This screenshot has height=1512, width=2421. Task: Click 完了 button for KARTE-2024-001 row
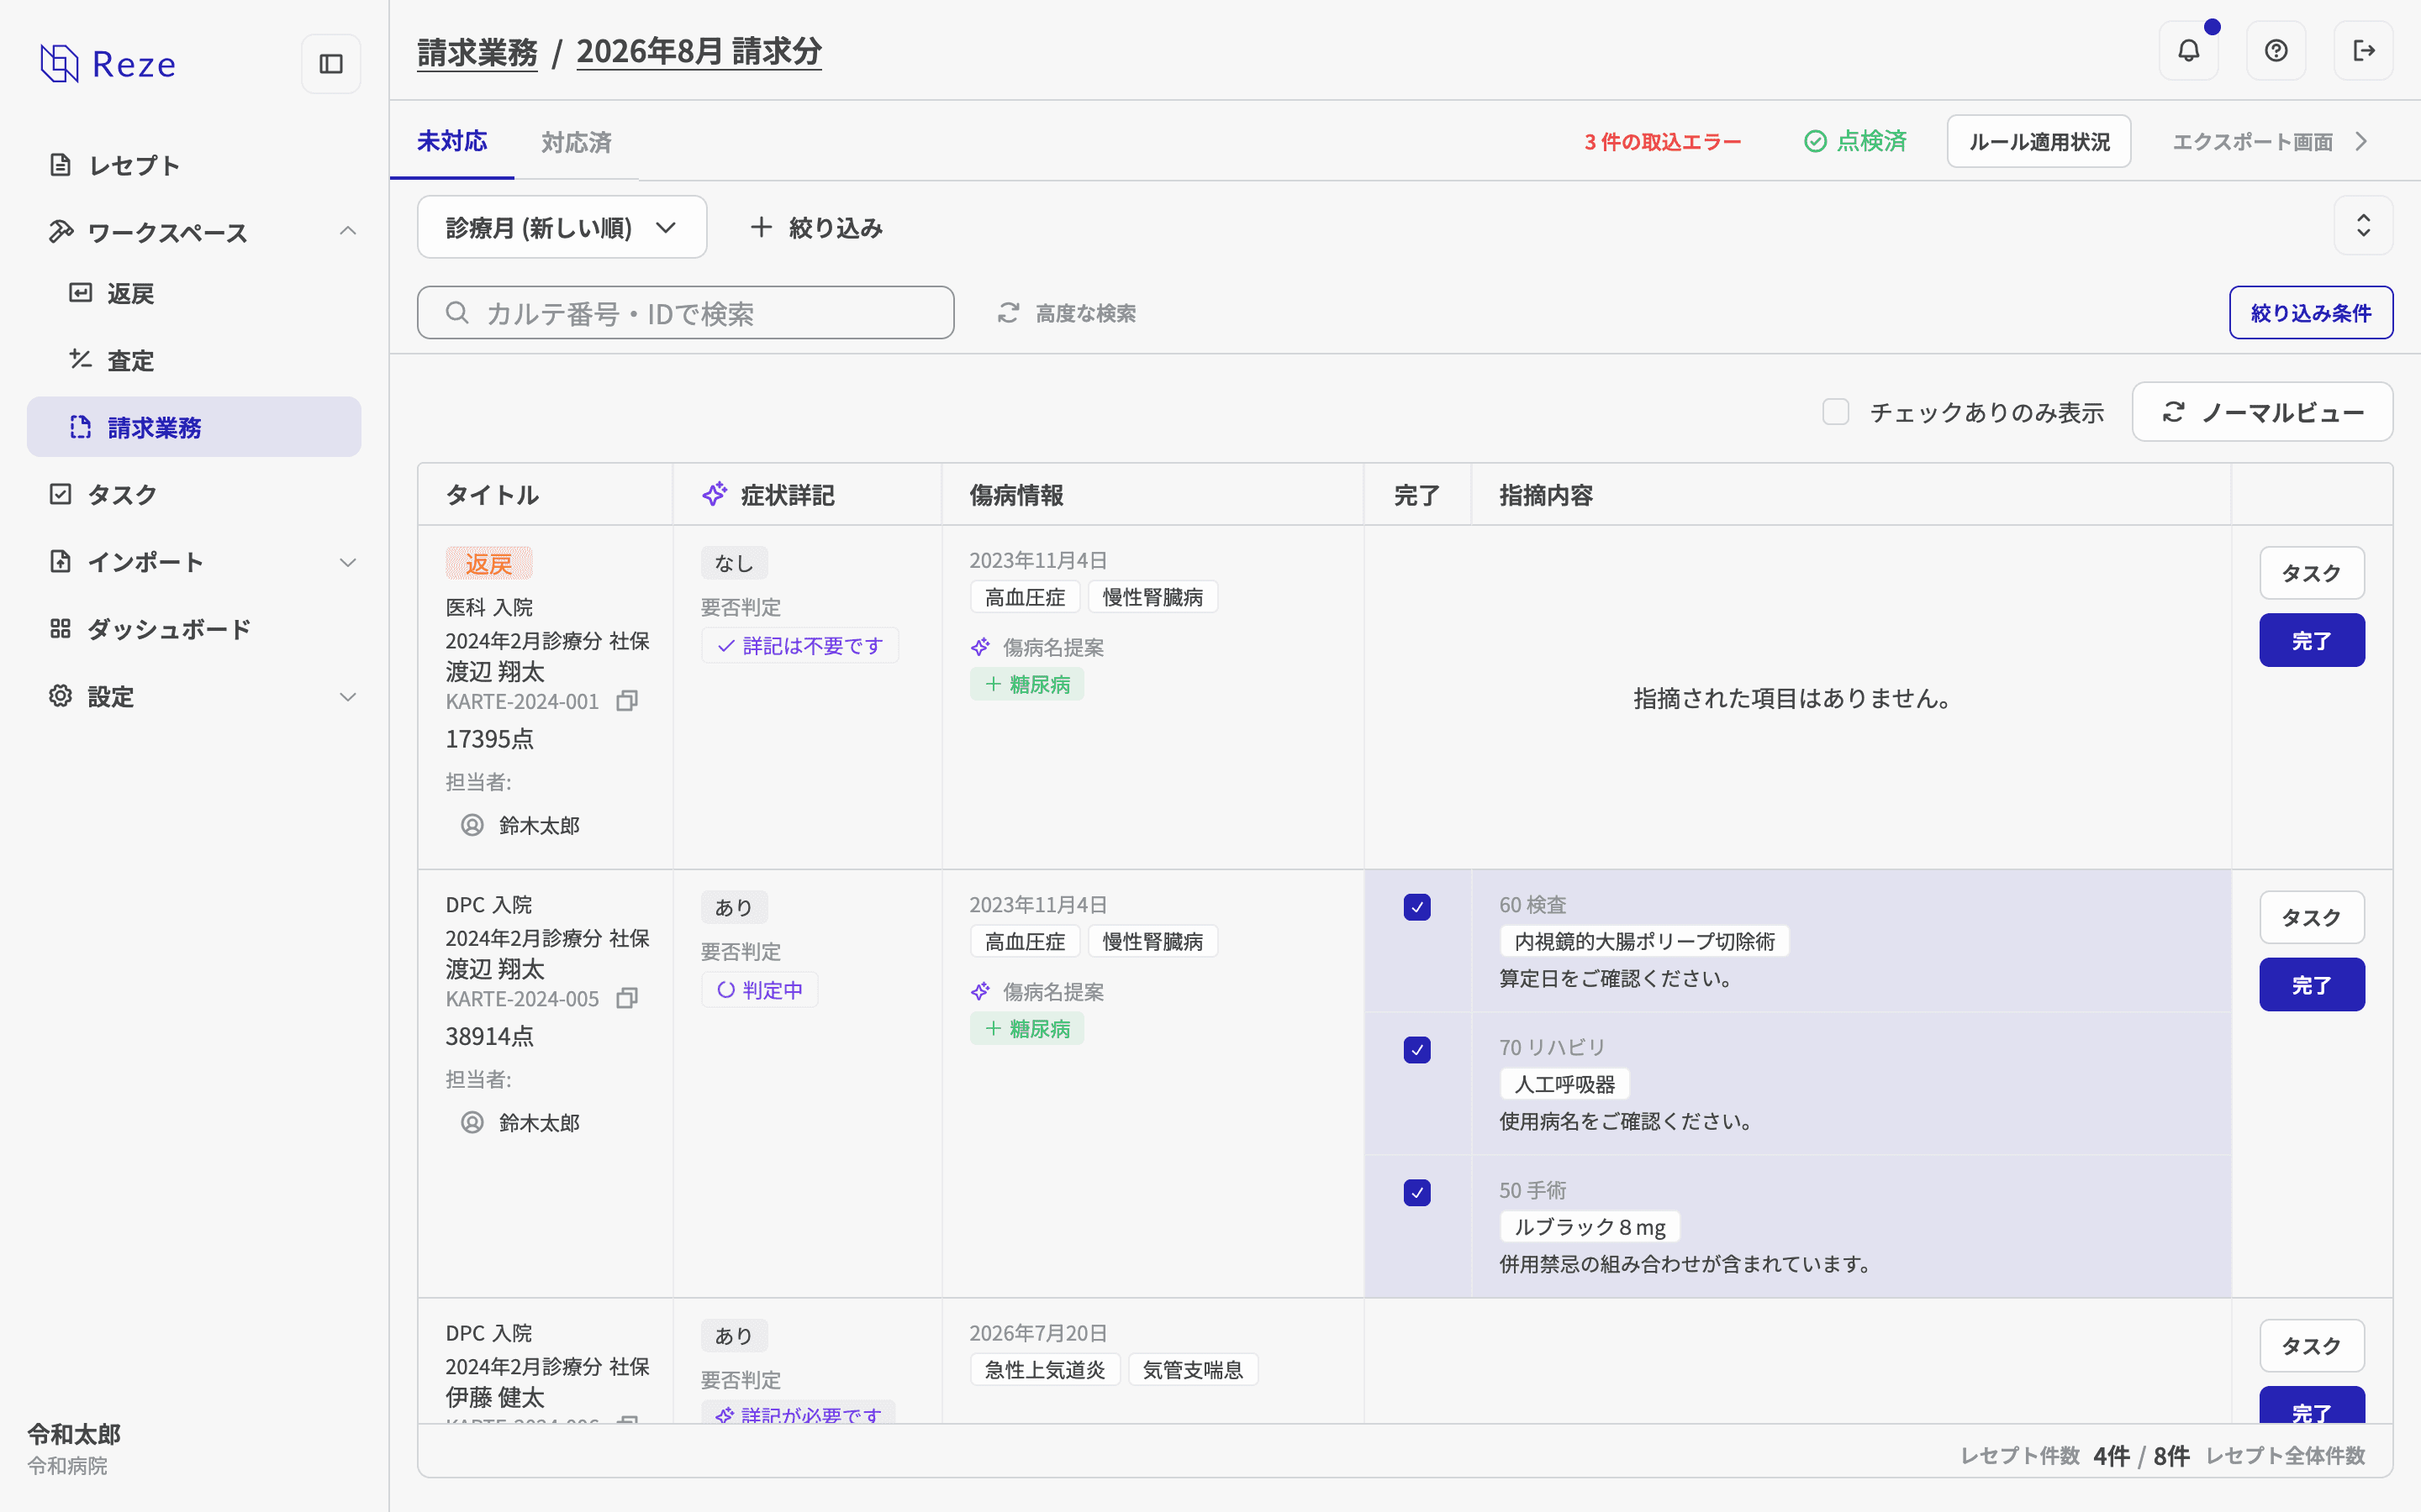click(2311, 640)
